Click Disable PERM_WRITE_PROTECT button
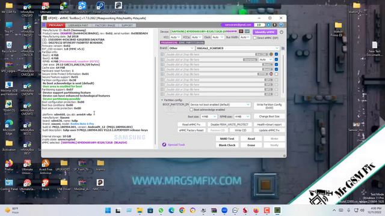Screen dimensions: 385x216 click(229, 125)
